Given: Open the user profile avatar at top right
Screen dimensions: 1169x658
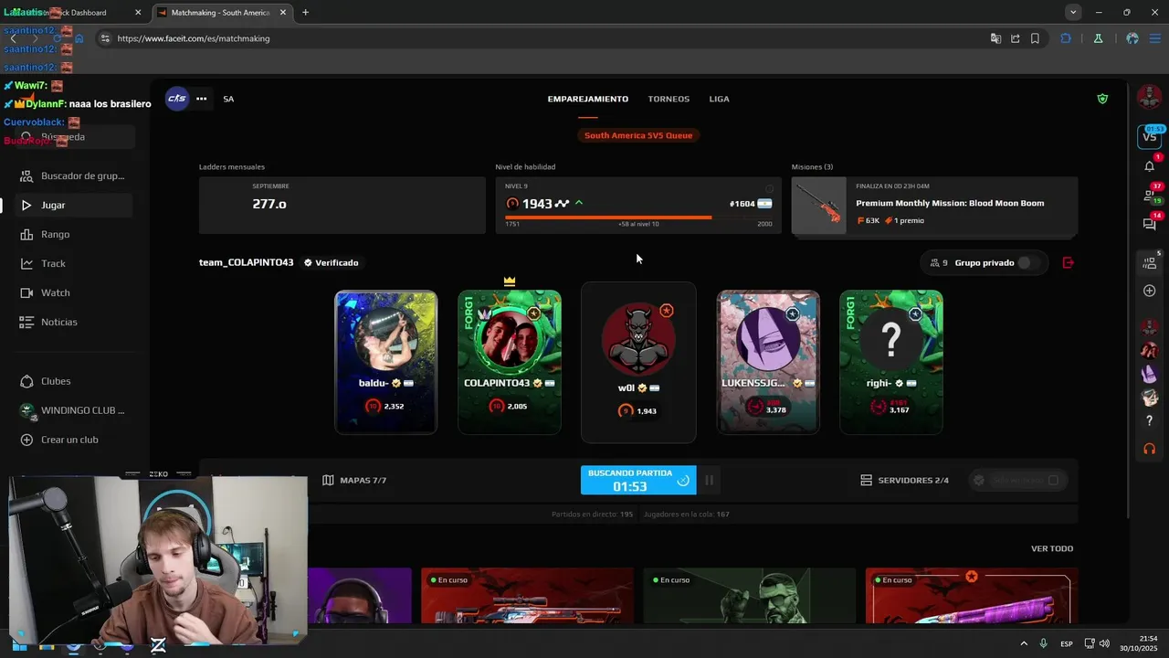Looking at the screenshot, I should coord(1149,96).
